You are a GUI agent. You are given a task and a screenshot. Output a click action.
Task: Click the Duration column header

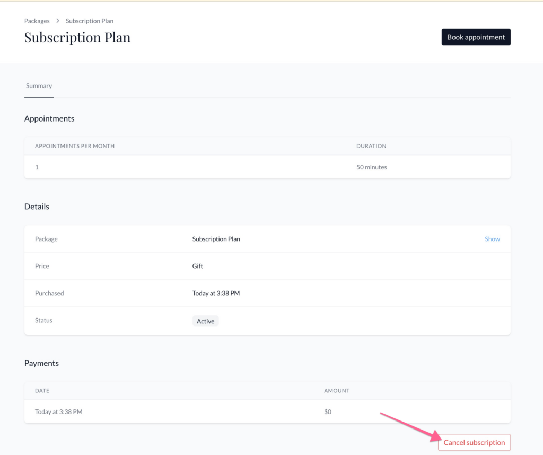371,146
